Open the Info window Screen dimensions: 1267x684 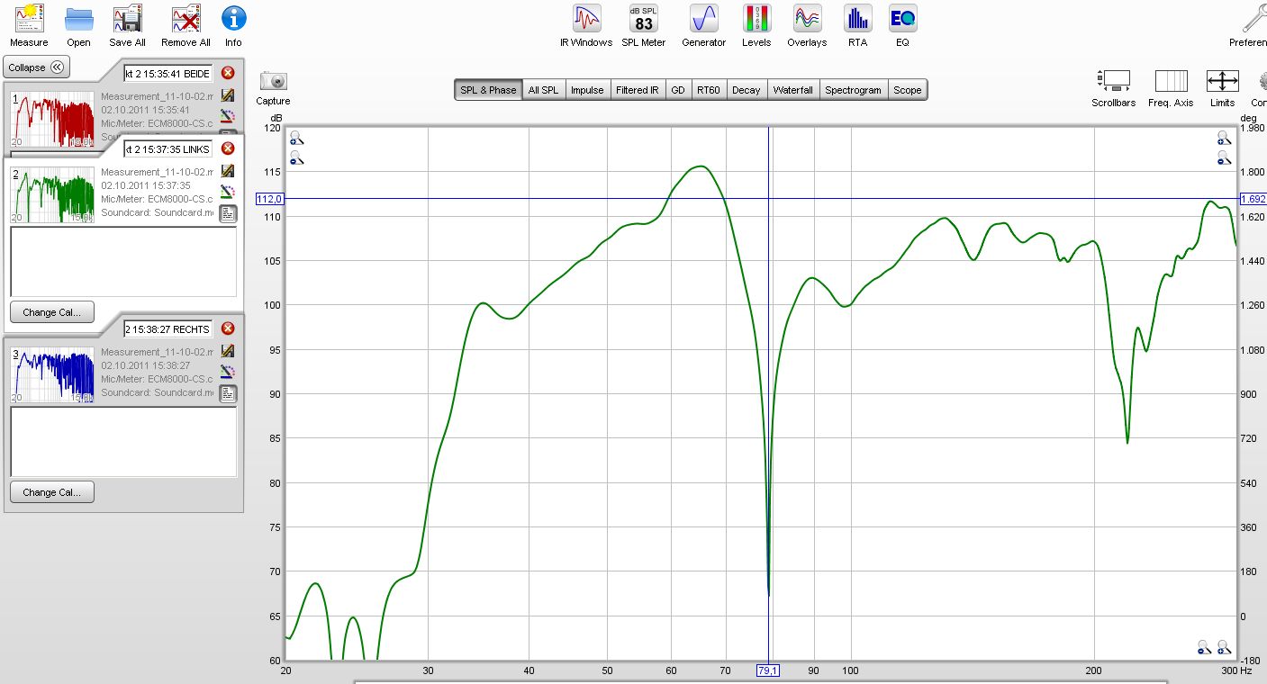[233, 25]
